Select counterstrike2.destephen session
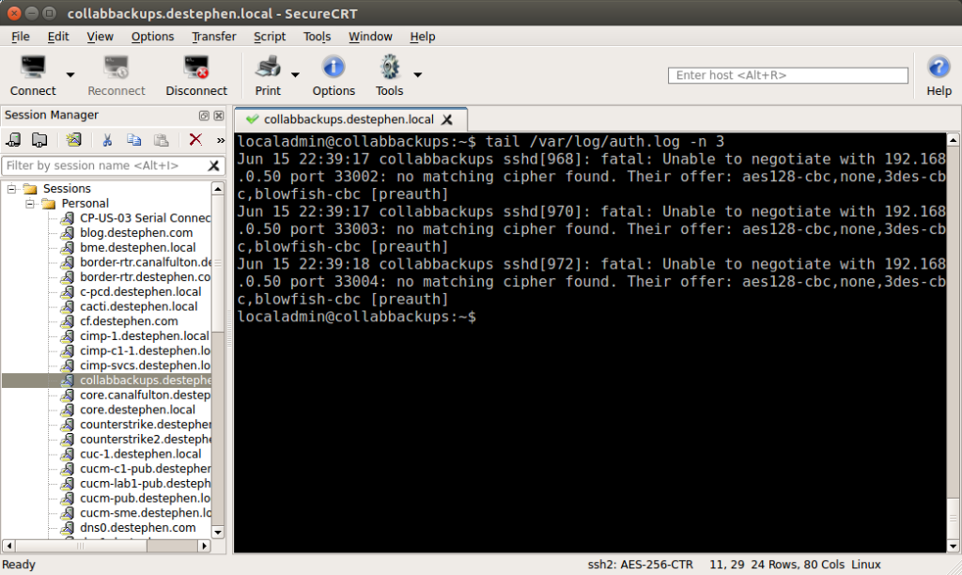Image resolution: width=962 pixels, height=575 pixels. click(x=145, y=439)
